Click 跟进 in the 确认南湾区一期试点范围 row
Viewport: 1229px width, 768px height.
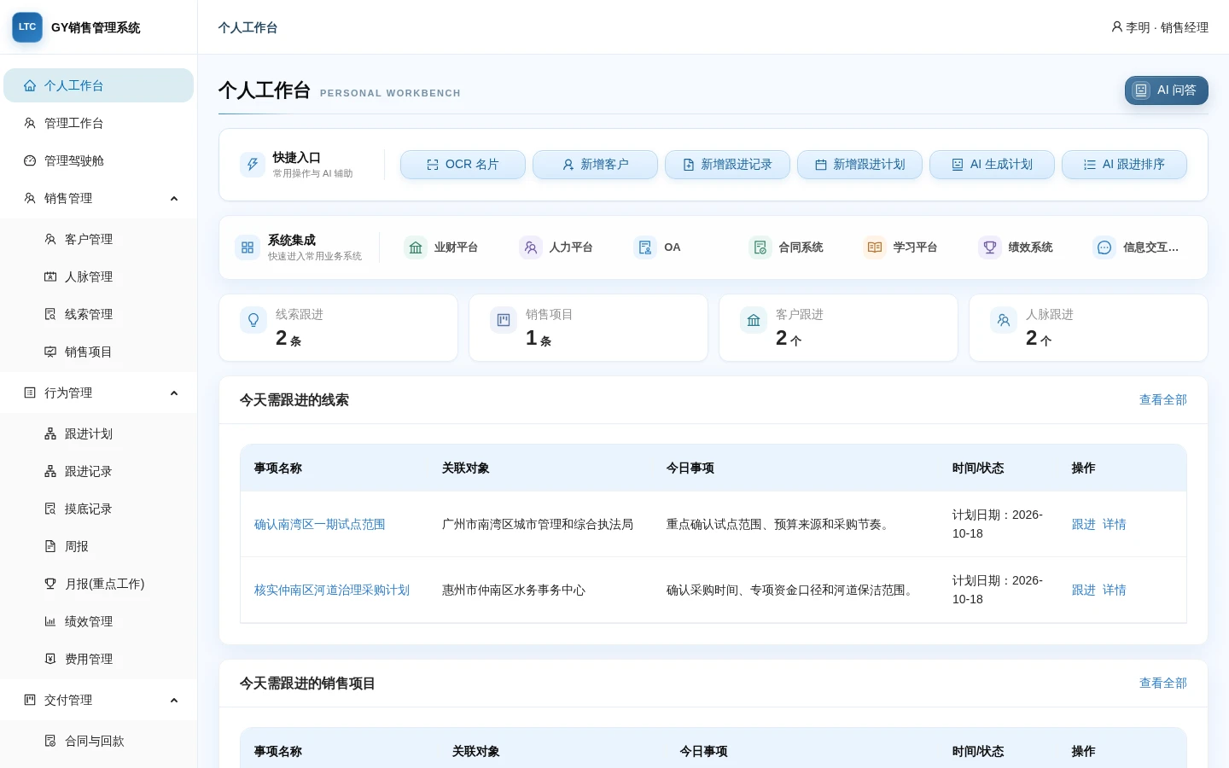[1084, 525]
